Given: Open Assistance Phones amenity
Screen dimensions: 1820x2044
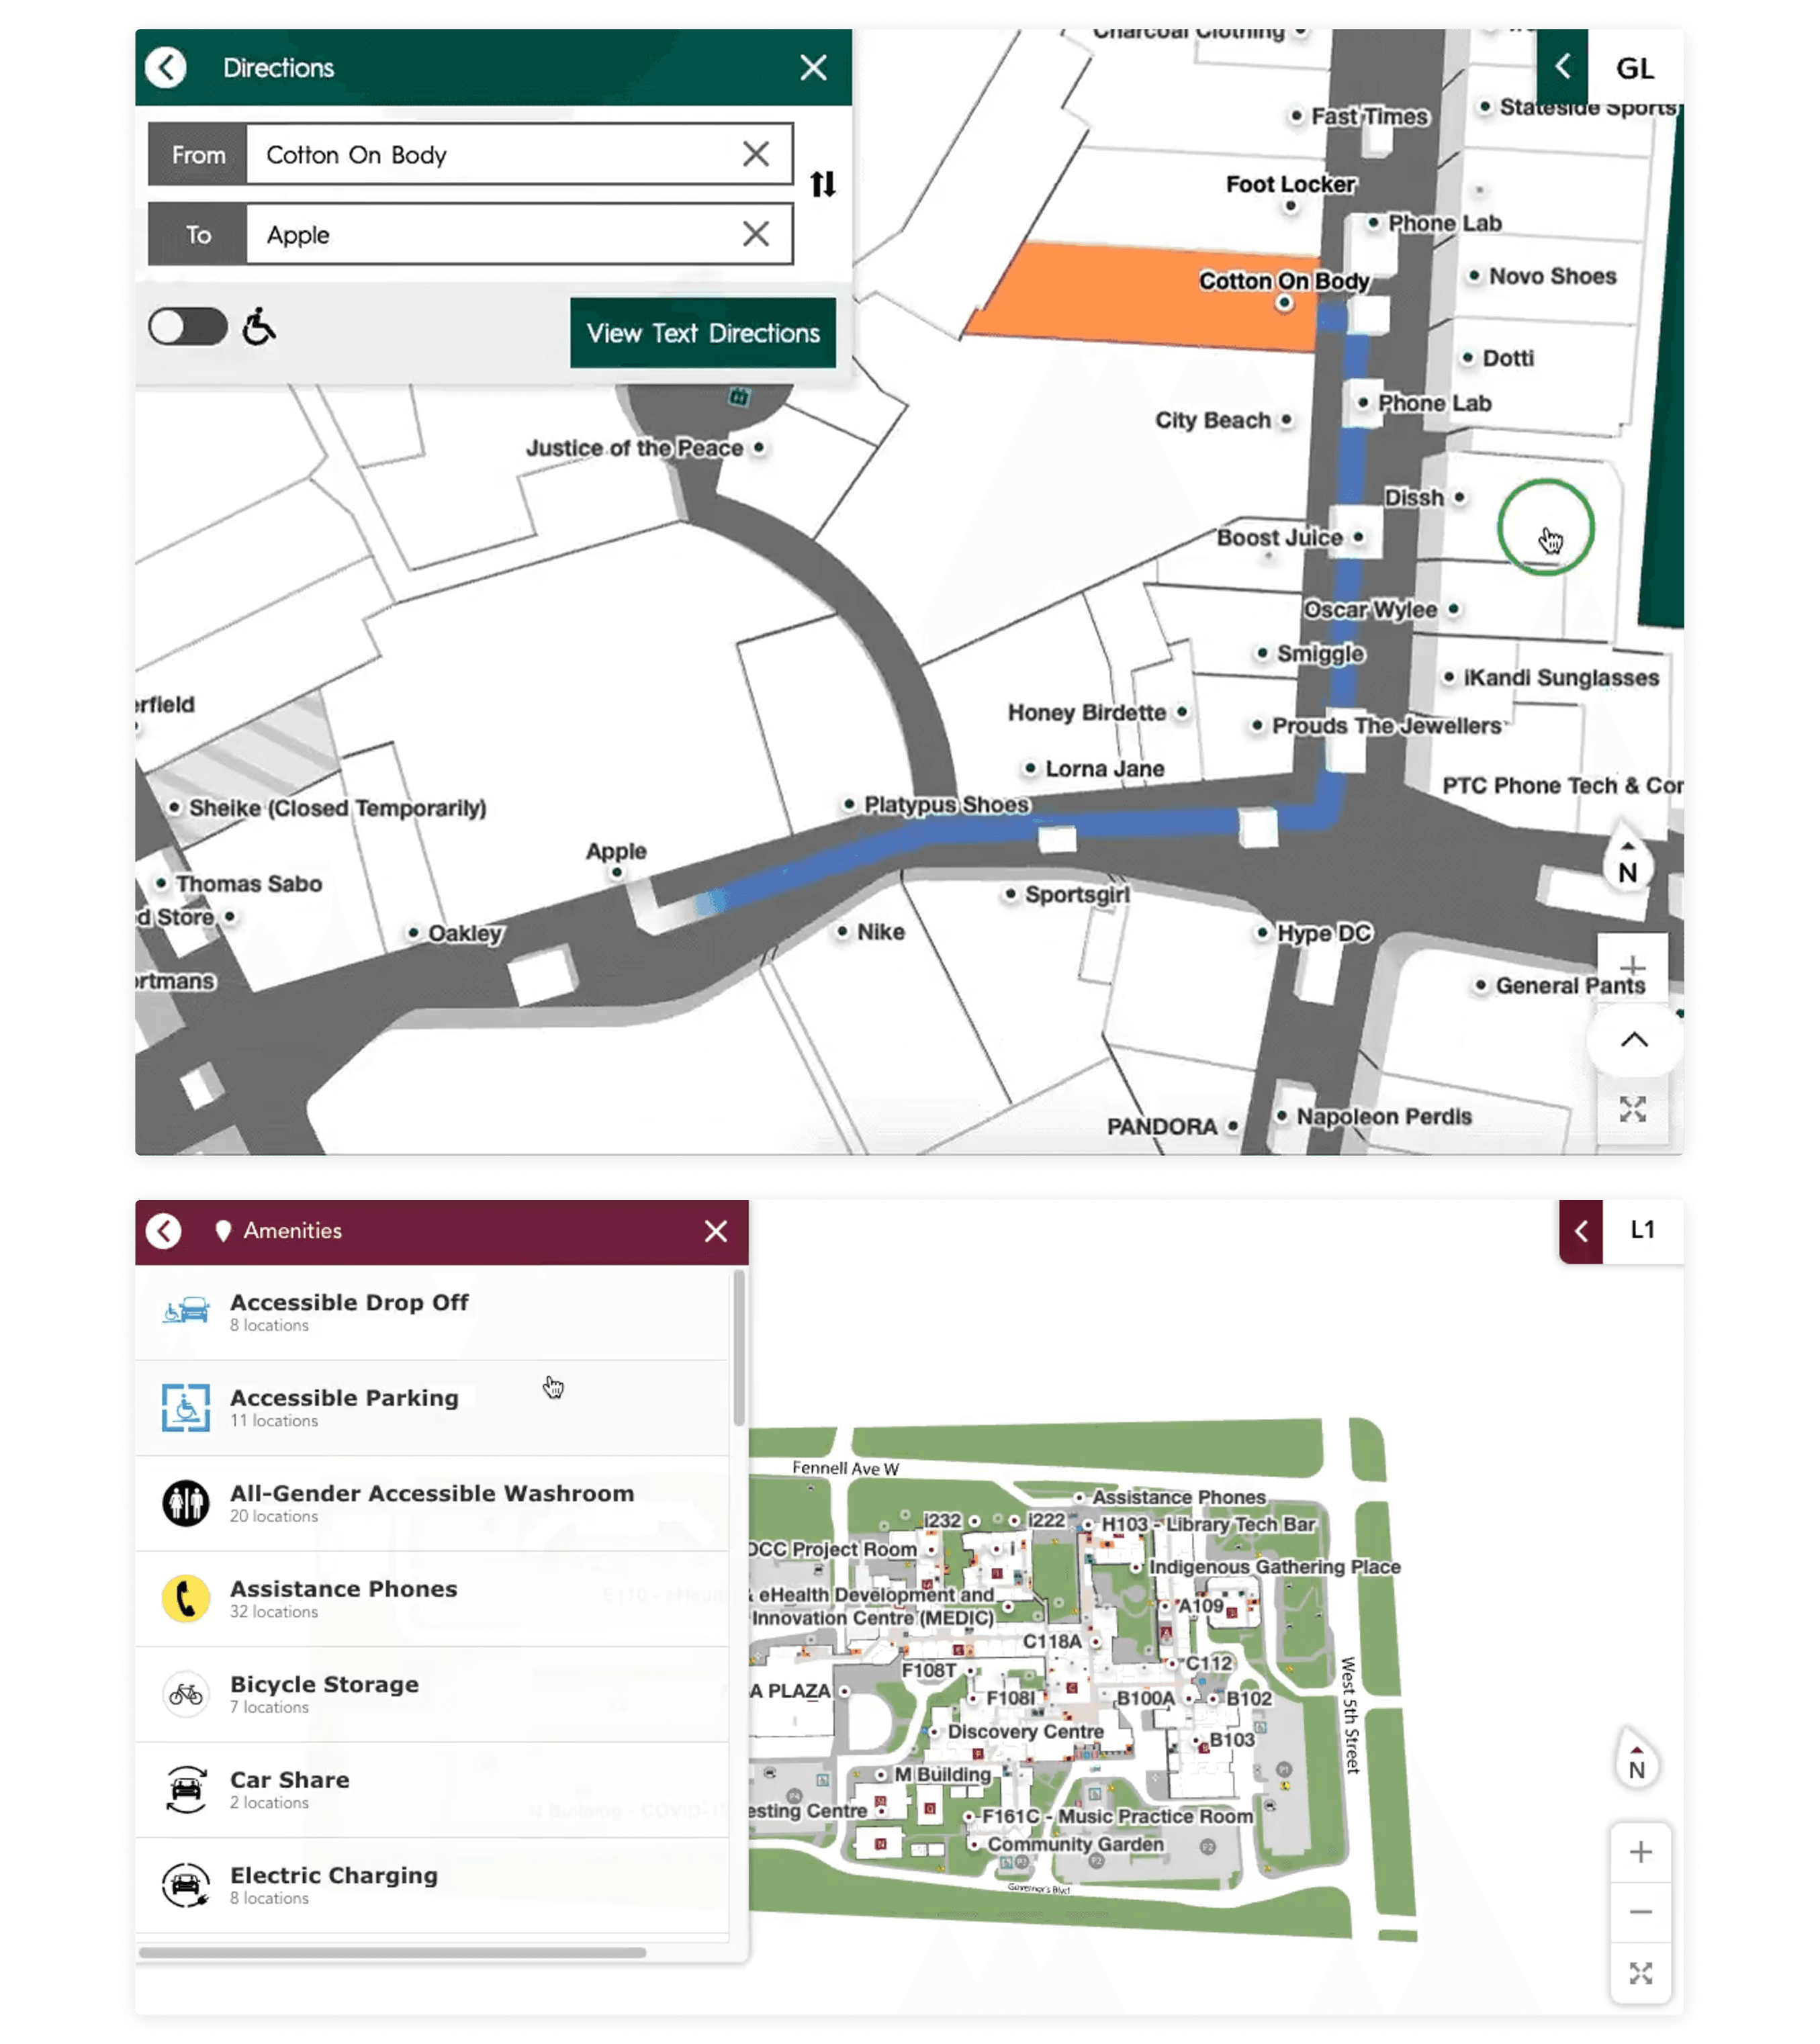Looking at the screenshot, I should (x=432, y=1599).
